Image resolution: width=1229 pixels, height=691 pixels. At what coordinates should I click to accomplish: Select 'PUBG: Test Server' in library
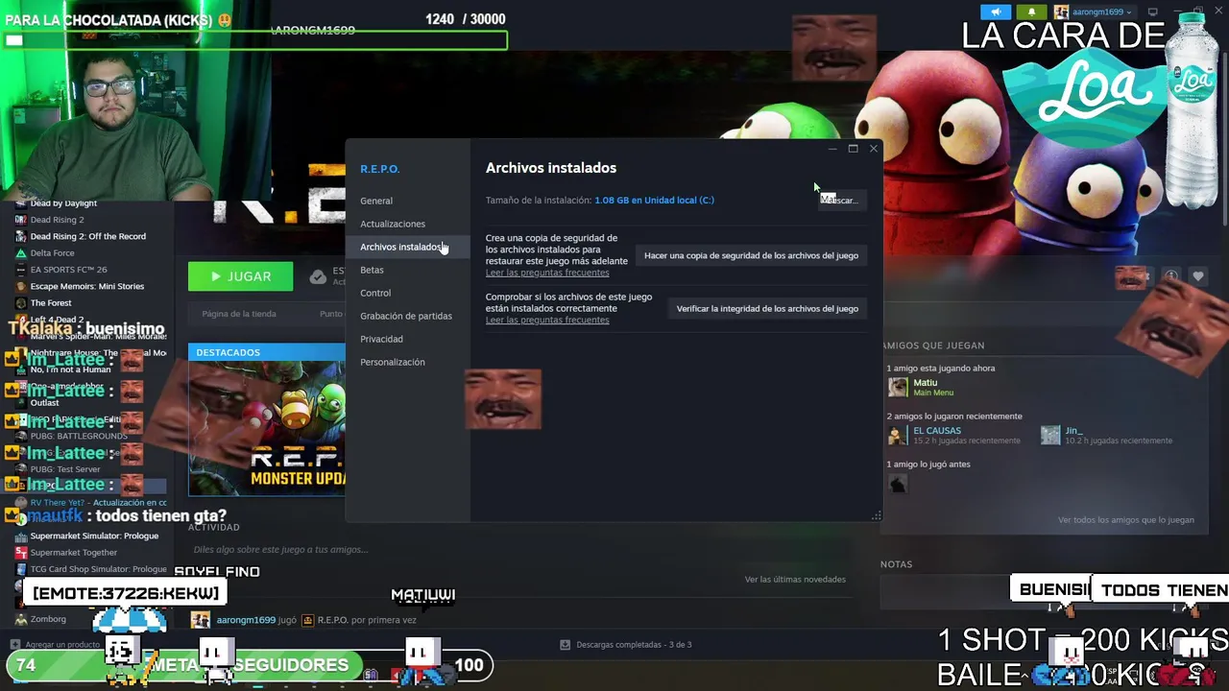(x=64, y=469)
